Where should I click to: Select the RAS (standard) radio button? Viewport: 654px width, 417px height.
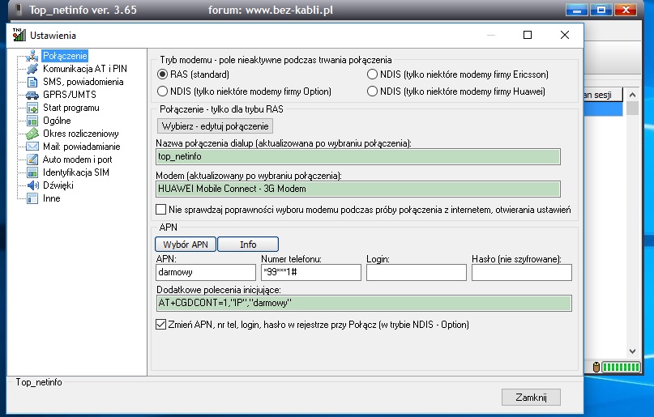pyautogui.click(x=163, y=74)
